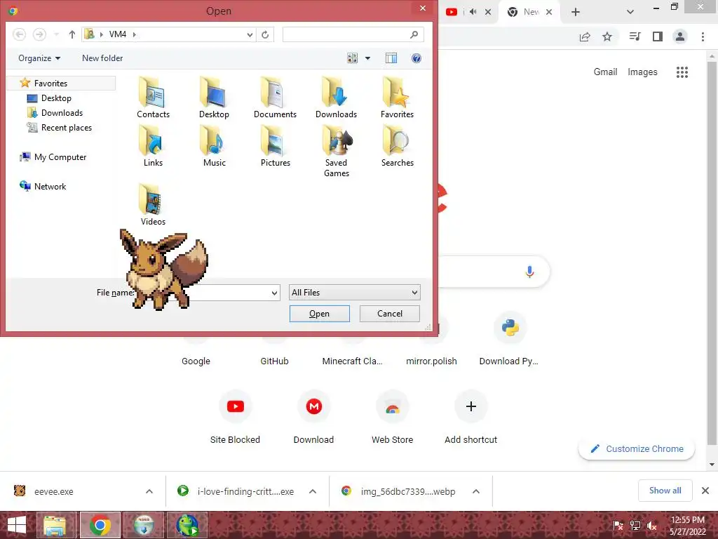Open the Documents folder
The height and width of the screenshot is (539, 718).
pyautogui.click(x=275, y=98)
